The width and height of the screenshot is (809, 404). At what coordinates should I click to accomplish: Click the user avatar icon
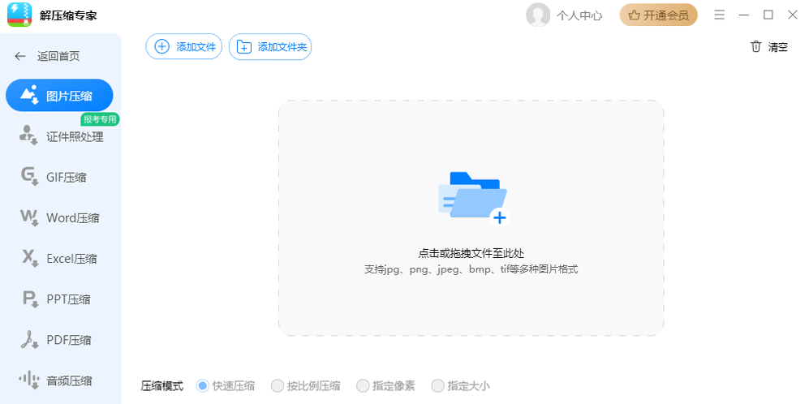pyautogui.click(x=537, y=15)
